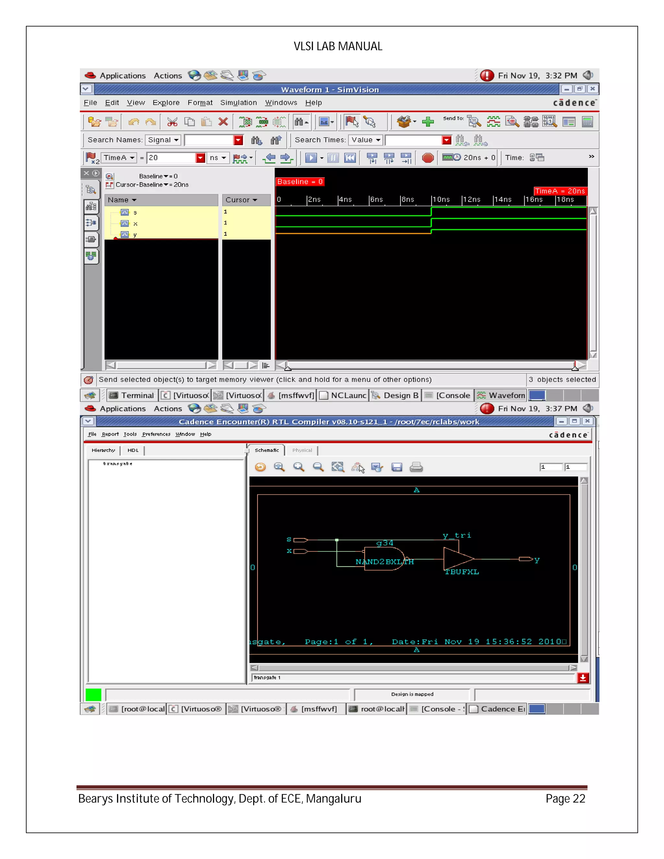Image resolution: width=664 pixels, height=859 pixels.
Task: Click the green plus add icon
Action: (x=428, y=122)
